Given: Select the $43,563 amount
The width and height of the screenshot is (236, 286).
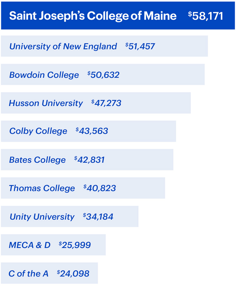Looking at the screenshot, I should tap(92, 131).
